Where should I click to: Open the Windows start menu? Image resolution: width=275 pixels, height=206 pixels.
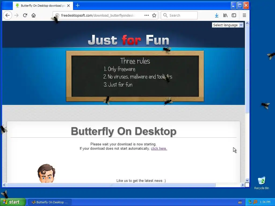pyautogui.click(x=13, y=202)
